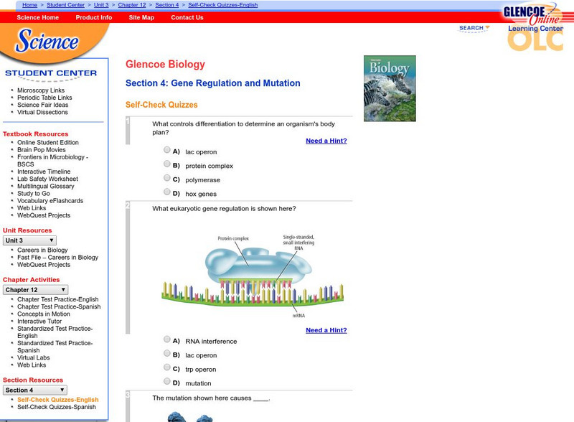The width and height of the screenshot is (574, 422).
Task: Open the Unit 3 dropdown
Action: tap(29, 240)
